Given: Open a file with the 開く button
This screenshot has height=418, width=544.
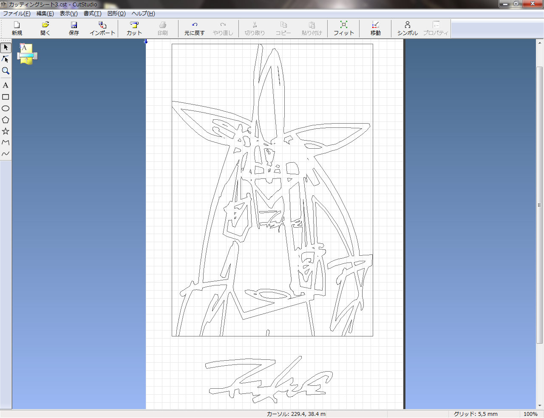Looking at the screenshot, I should point(45,28).
